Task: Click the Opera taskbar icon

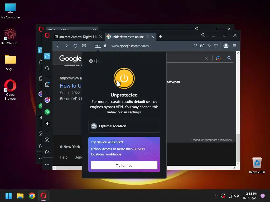Action: pos(44,196)
